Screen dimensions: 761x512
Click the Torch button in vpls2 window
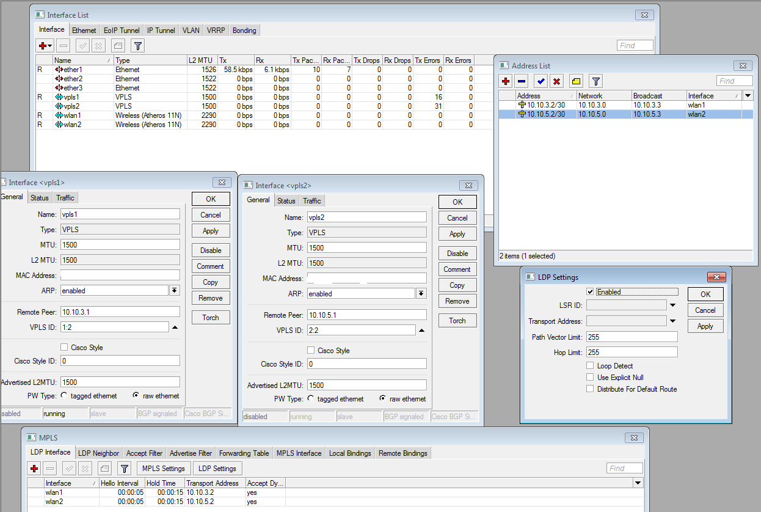[x=457, y=321]
